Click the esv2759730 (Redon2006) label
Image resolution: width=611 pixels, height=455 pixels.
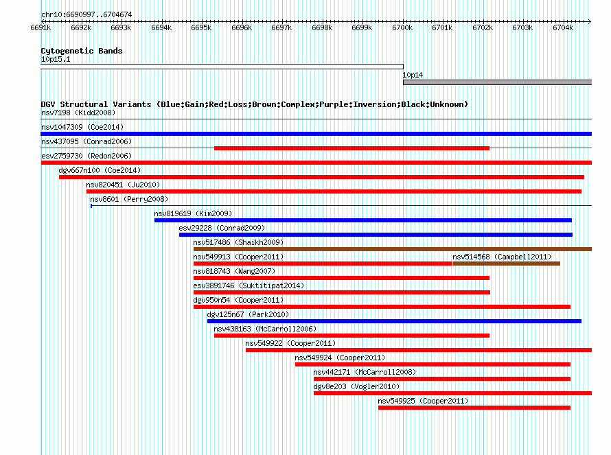pos(87,156)
